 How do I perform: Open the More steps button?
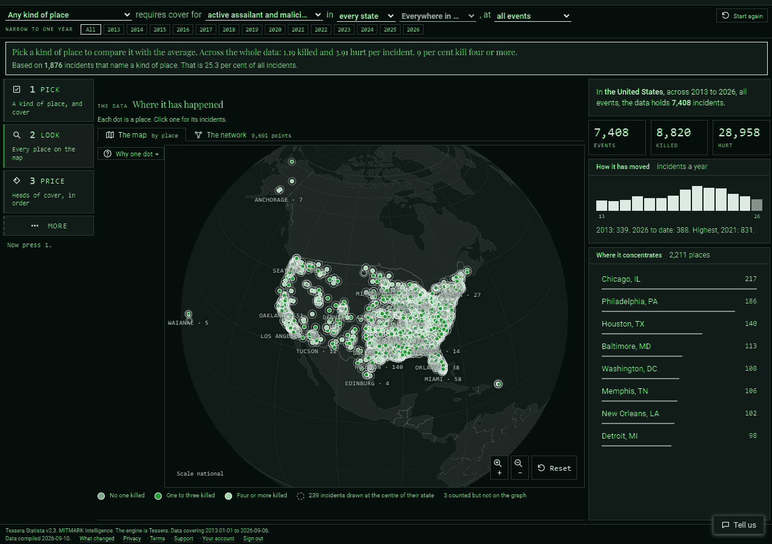pos(48,225)
